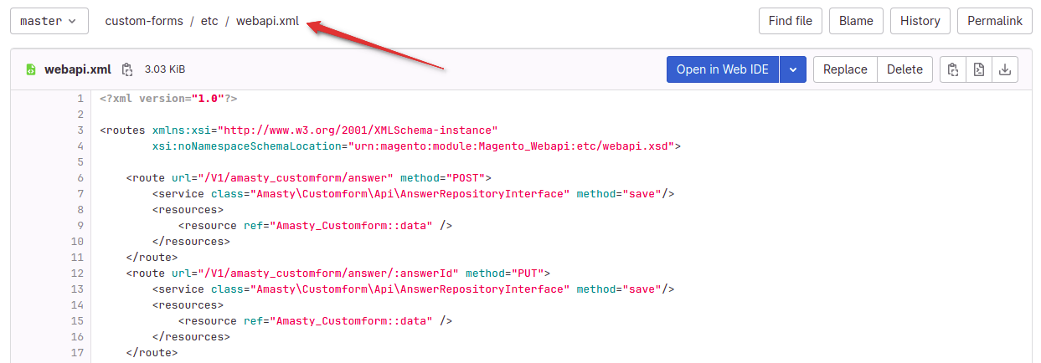This screenshot has height=363, width=1041.
Task: Go to etc folder breadcrumb
Action: [x=209, y=21]
